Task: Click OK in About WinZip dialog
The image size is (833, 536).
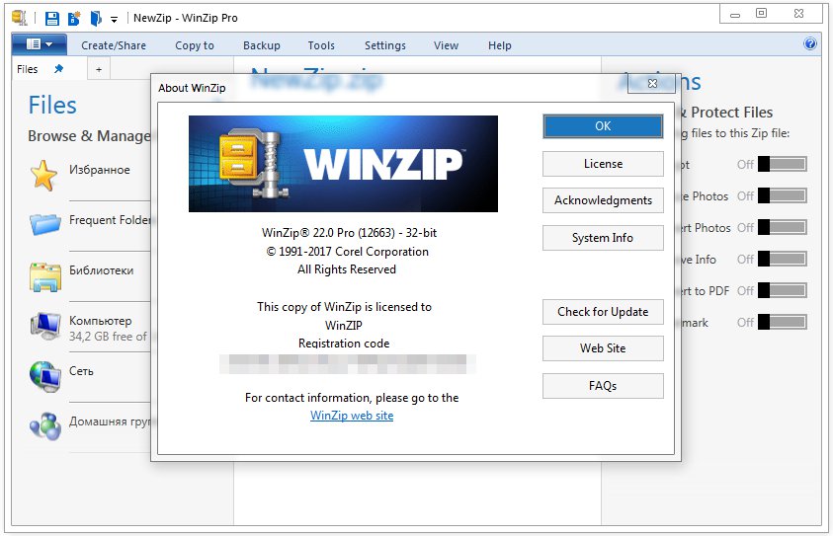Action: (x=603, y=126)
